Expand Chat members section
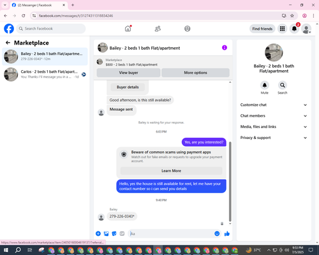319x255 pixels. (274, 116)
